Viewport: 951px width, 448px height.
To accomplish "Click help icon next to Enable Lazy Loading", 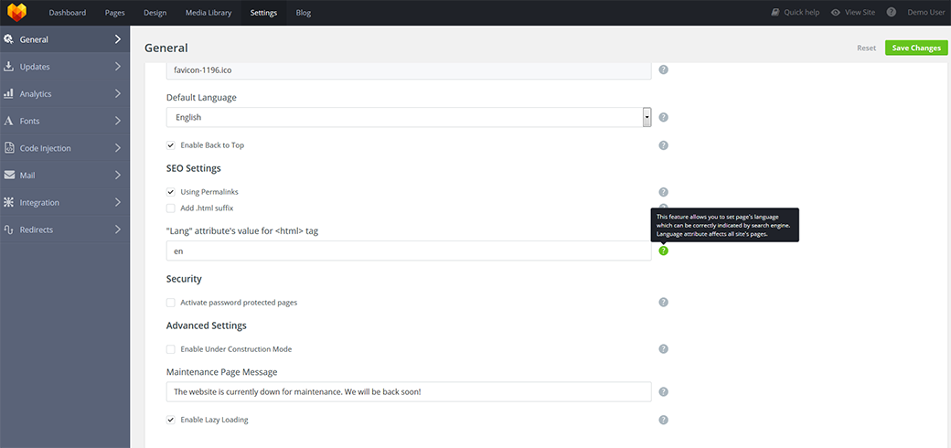I will coord(663,421).
